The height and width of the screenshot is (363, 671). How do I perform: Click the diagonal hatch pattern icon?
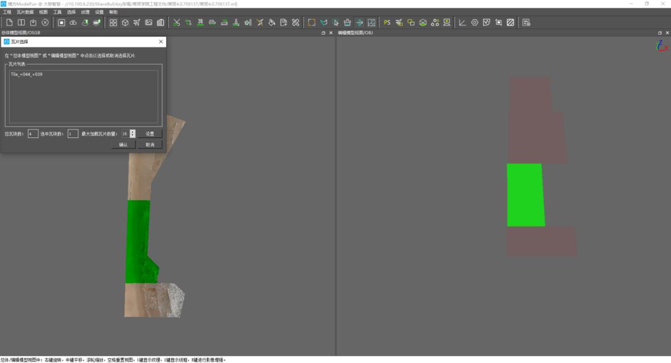[511, 22]
